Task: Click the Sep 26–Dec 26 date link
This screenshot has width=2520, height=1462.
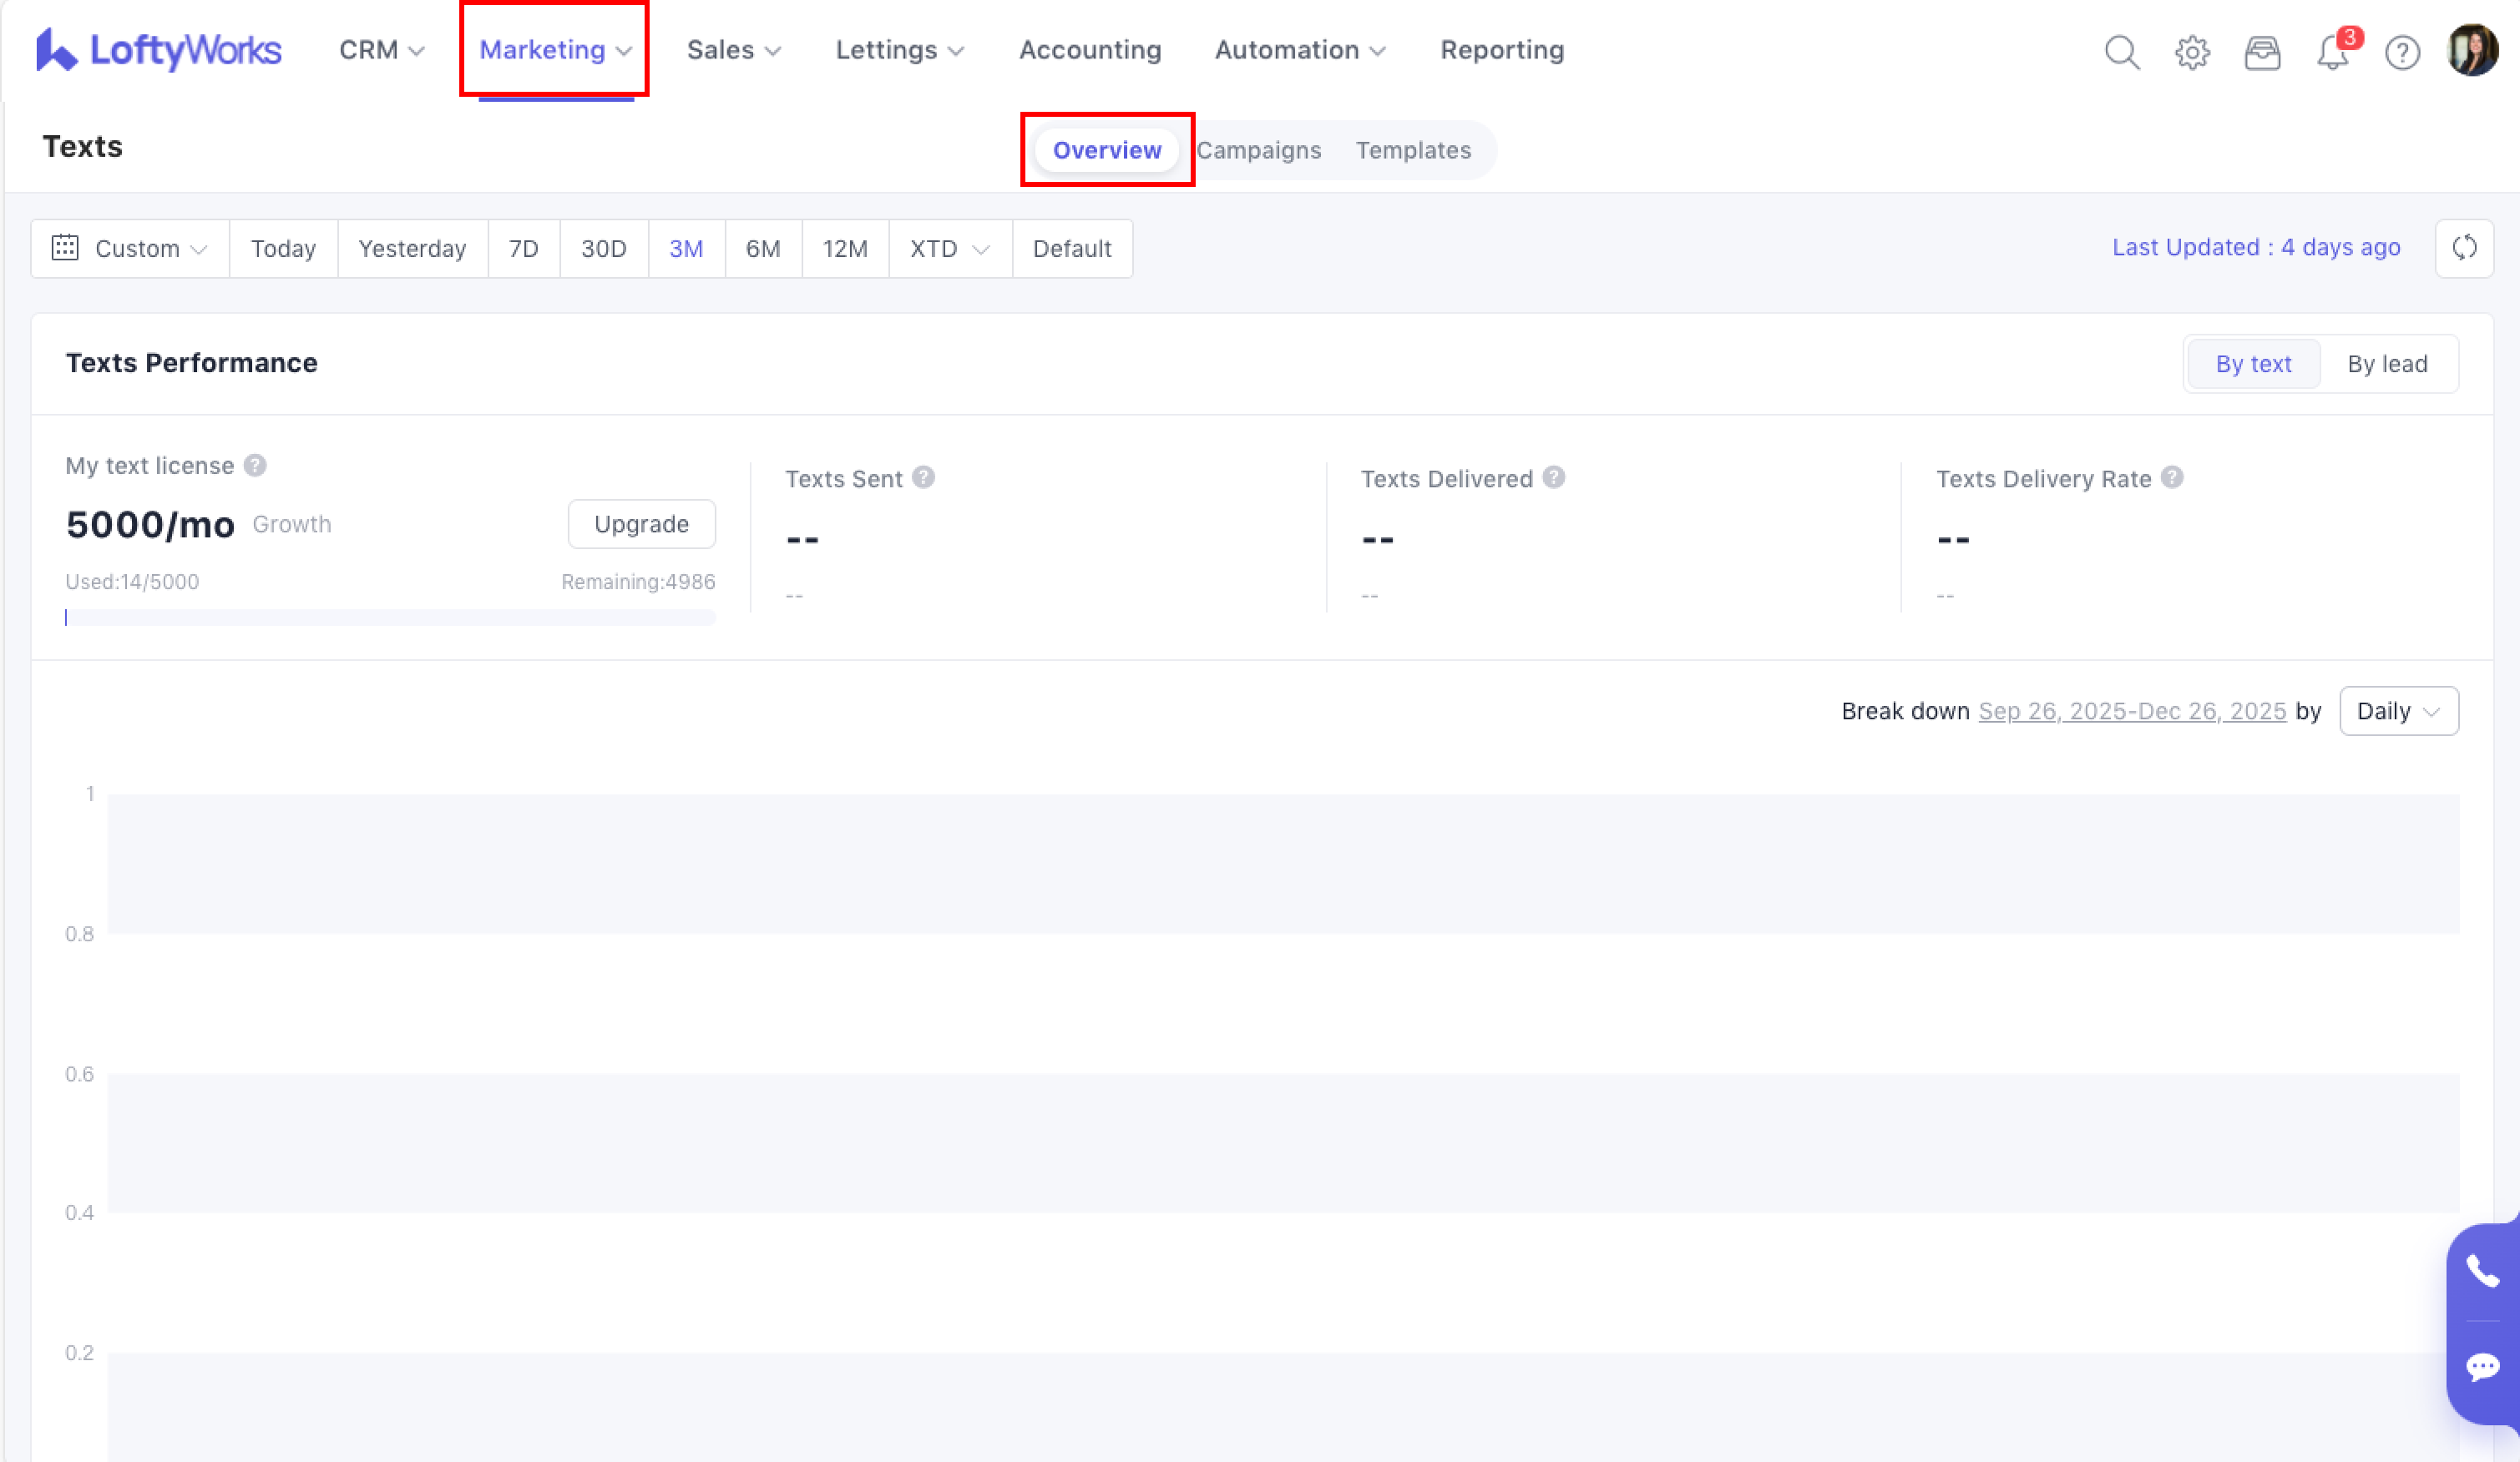Action: [x=2132, y=710]
